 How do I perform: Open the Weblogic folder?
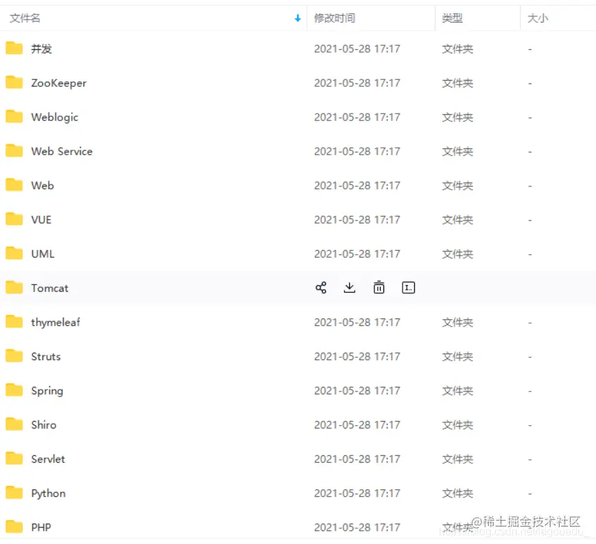pos(54,117)
